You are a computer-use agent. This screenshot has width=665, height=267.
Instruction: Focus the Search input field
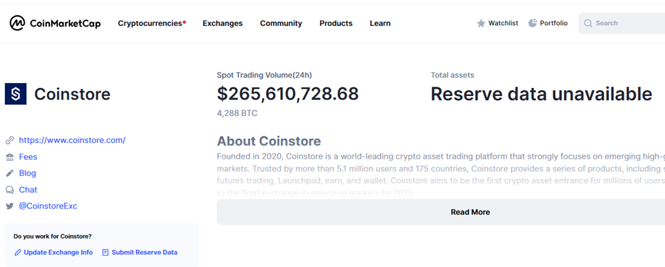pyautogui.click(x=622, y=23)
